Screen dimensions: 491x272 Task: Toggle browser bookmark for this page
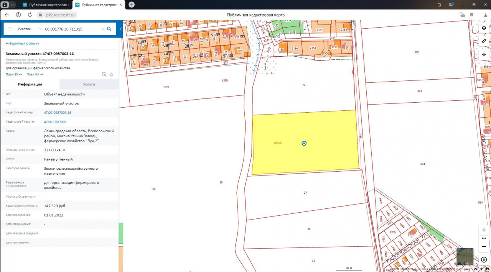click(471, 15)
